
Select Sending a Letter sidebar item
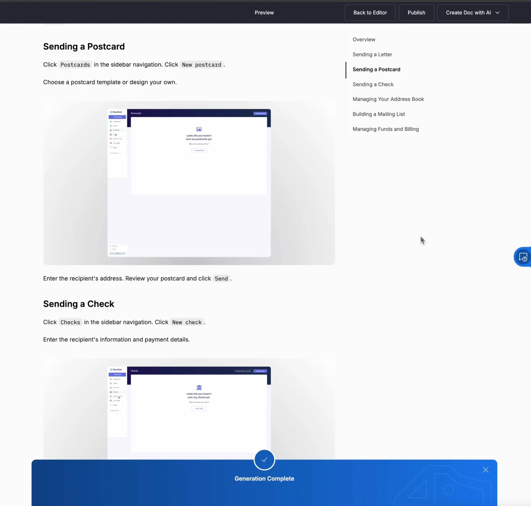tap(372, 54)
